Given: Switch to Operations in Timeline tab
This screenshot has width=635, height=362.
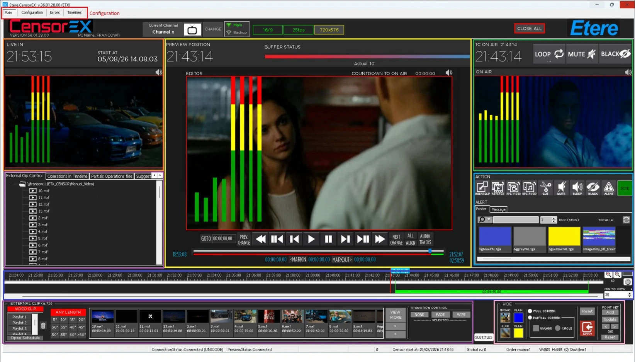Looking at the screenshot, I should click(67, 176).
